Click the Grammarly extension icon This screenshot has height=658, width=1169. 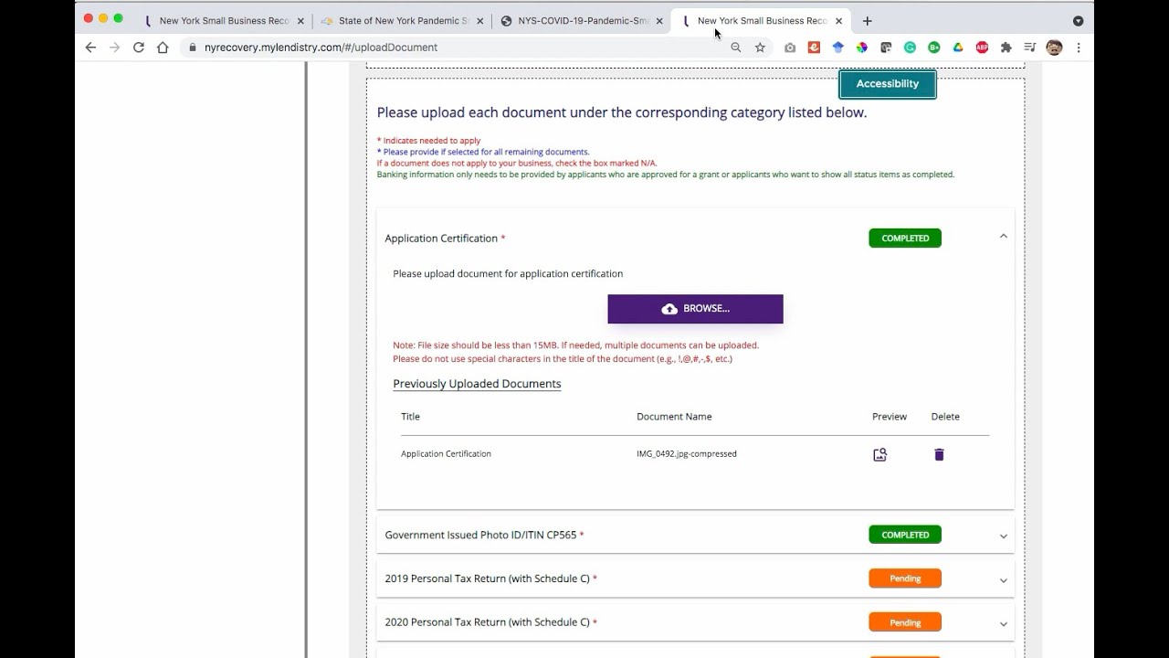pos(910,48)
